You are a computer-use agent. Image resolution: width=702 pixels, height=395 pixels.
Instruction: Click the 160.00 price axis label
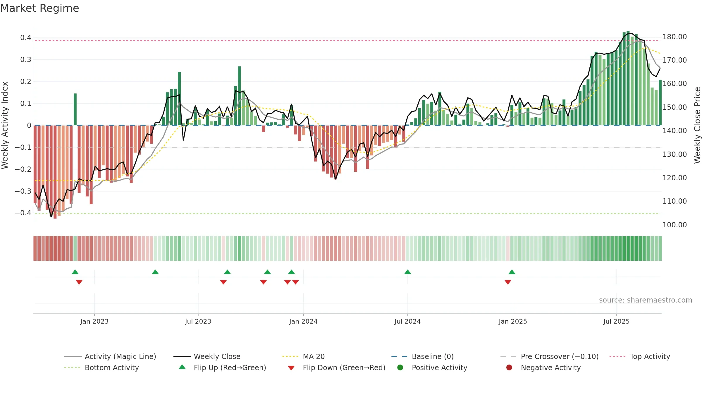click(675, 84)
